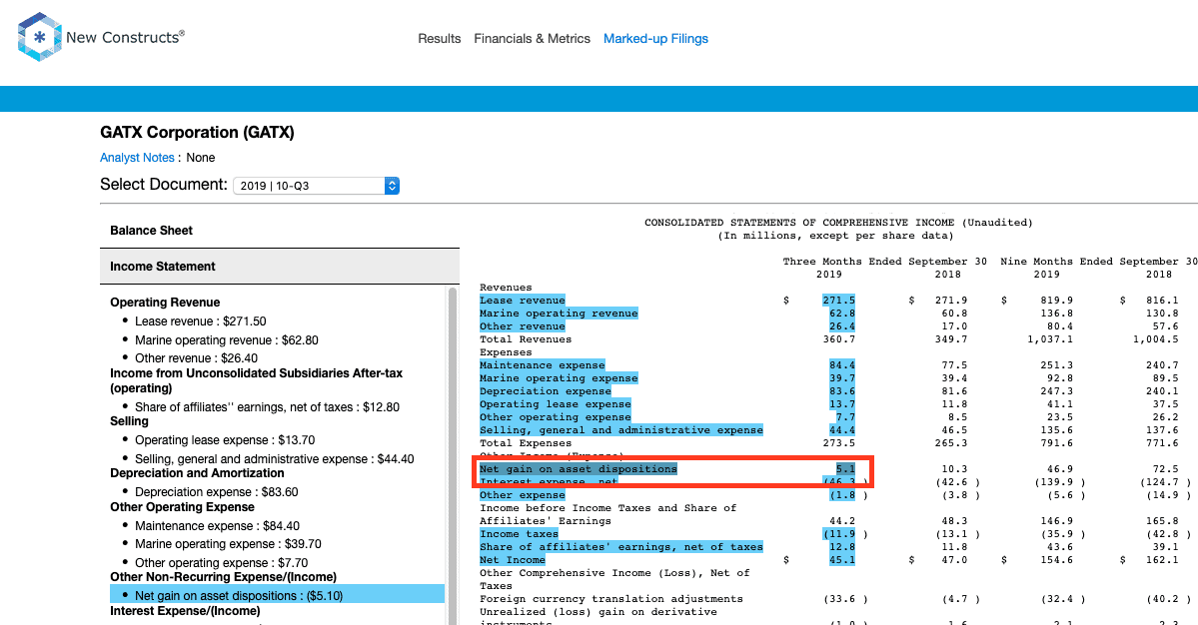1198x625 pixels.
Task: Open the Results page
Action: click(440, 38)
